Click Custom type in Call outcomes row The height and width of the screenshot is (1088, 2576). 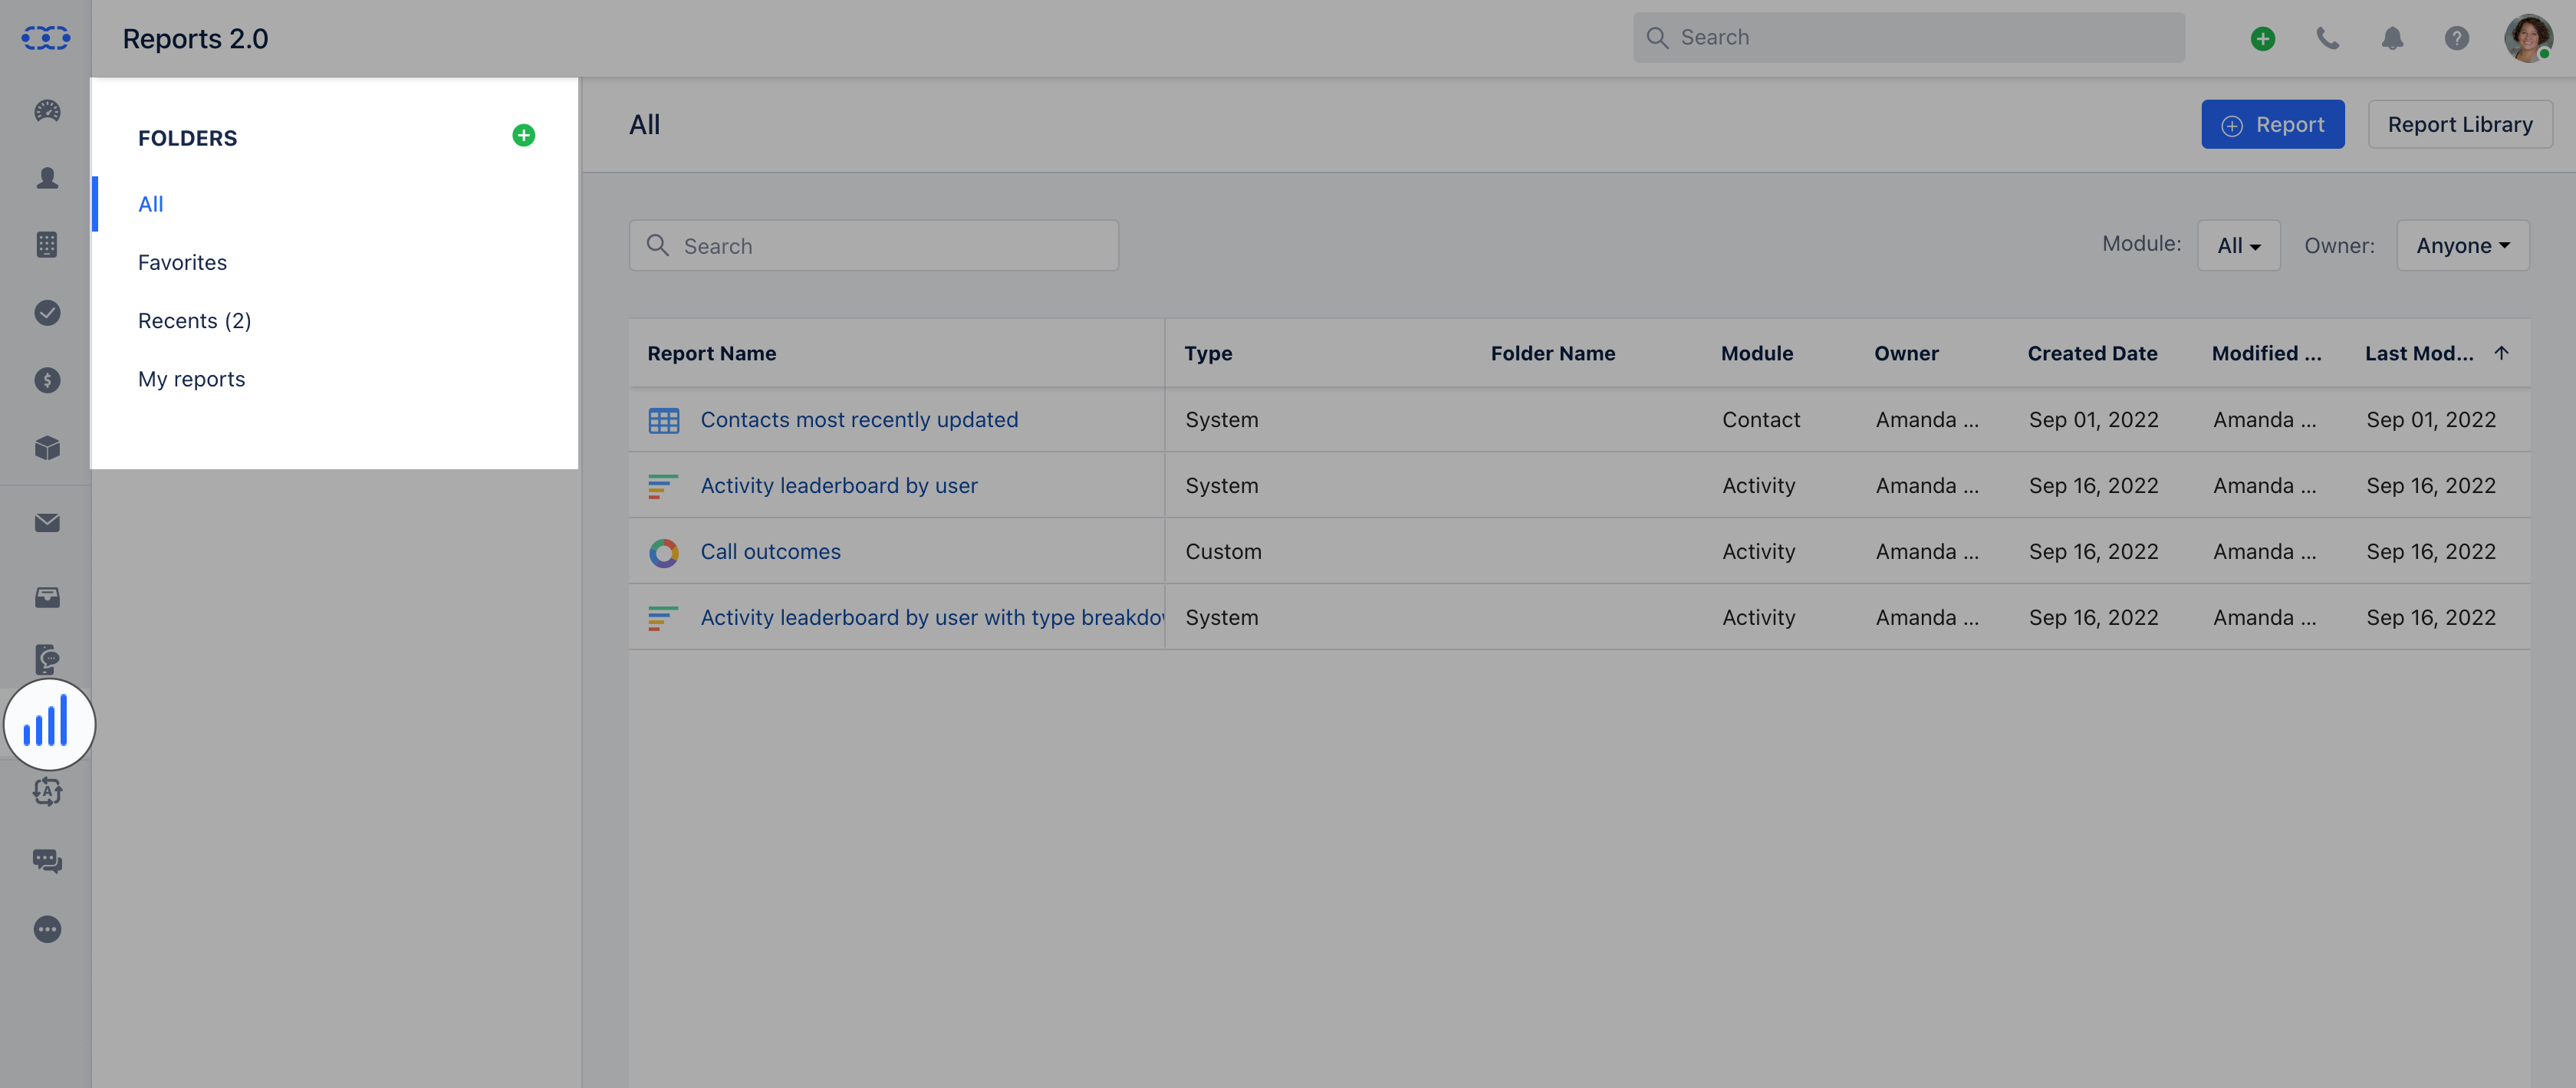1223,552
